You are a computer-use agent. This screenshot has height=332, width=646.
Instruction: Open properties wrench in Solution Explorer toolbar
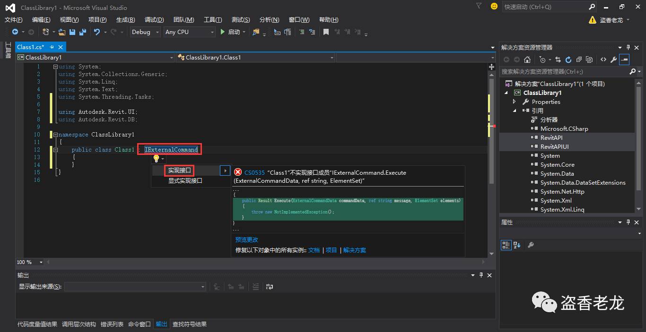(613, 60)
